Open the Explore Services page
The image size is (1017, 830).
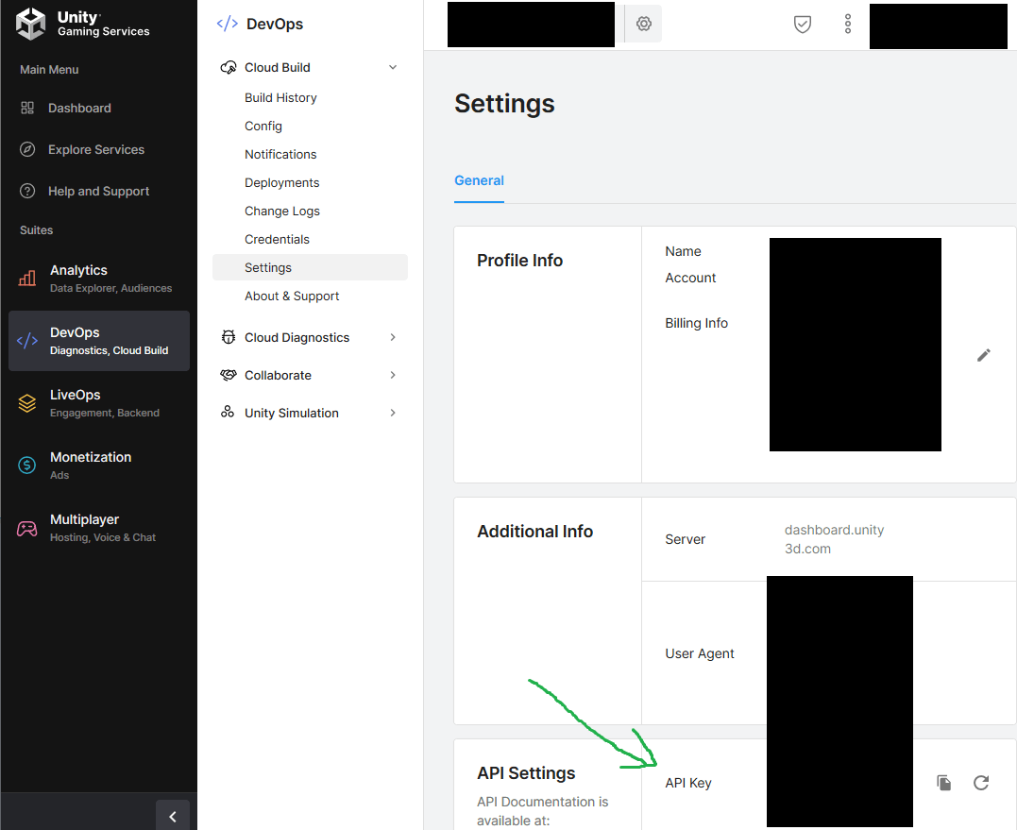[x=95, y=149]
